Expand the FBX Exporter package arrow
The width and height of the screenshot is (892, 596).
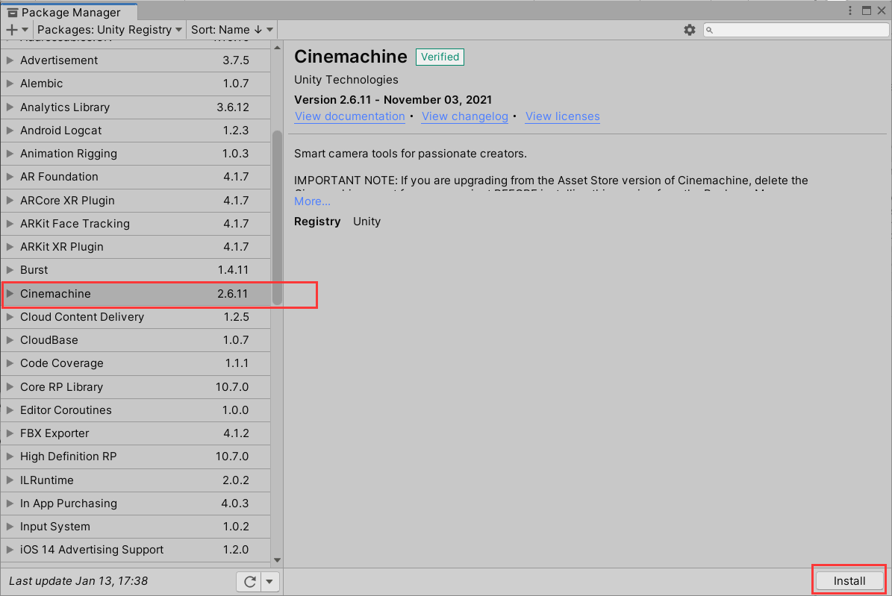(x=10, y=433)
